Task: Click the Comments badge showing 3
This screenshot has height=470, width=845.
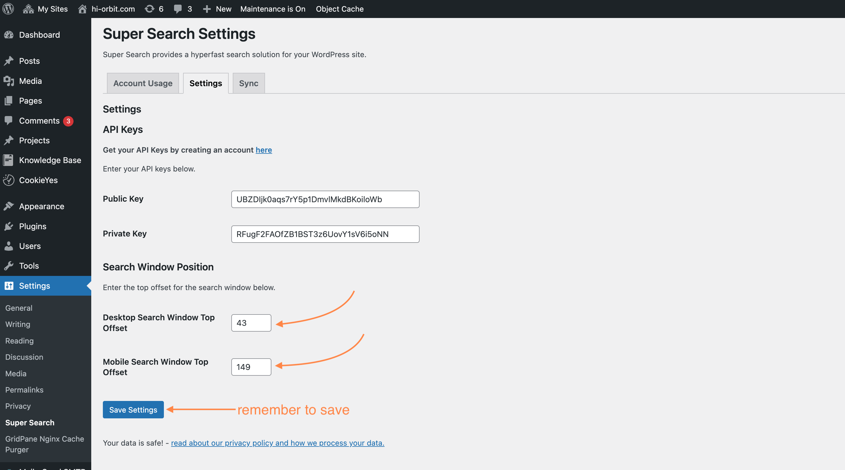Action: click(x=68, y=121)
